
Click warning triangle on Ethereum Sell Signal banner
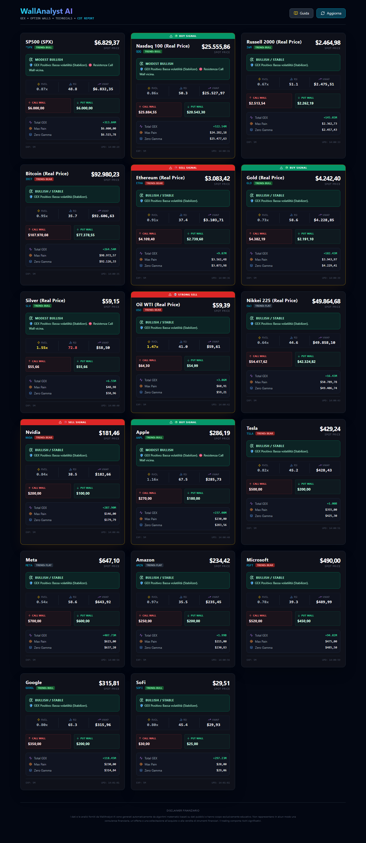coord(170,168)
